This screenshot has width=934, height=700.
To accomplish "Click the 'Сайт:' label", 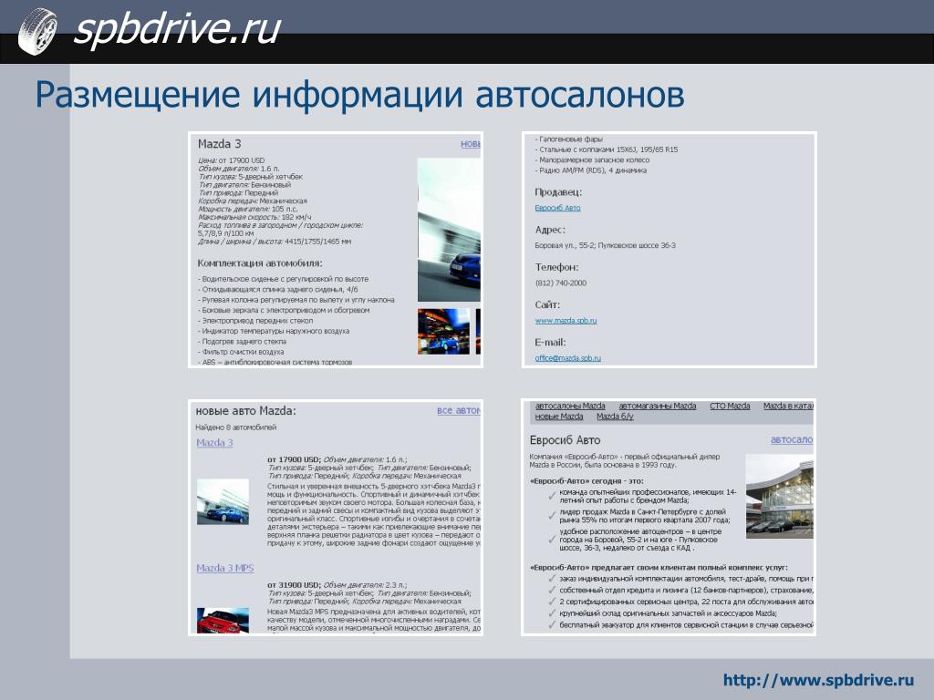I will coord(547,304).
